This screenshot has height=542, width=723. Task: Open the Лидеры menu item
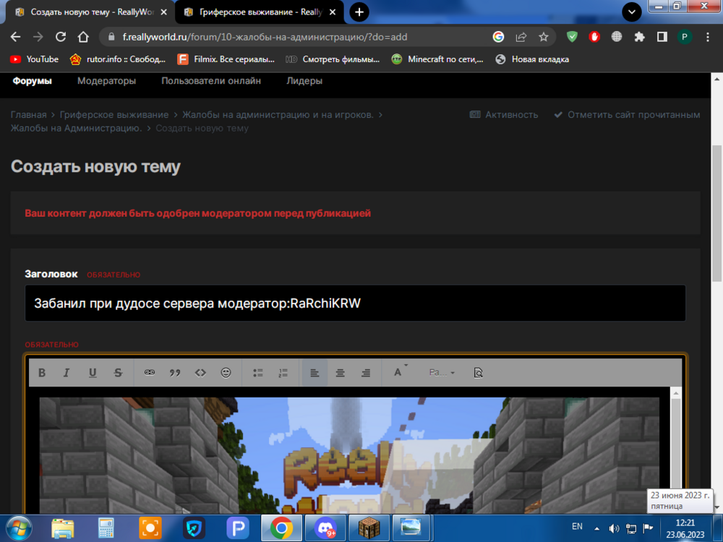click(x=304, y=81)
